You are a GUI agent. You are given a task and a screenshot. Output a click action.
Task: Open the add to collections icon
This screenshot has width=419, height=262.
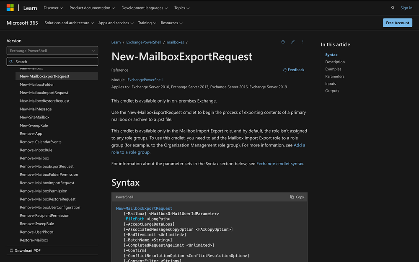tap(283, 42)
